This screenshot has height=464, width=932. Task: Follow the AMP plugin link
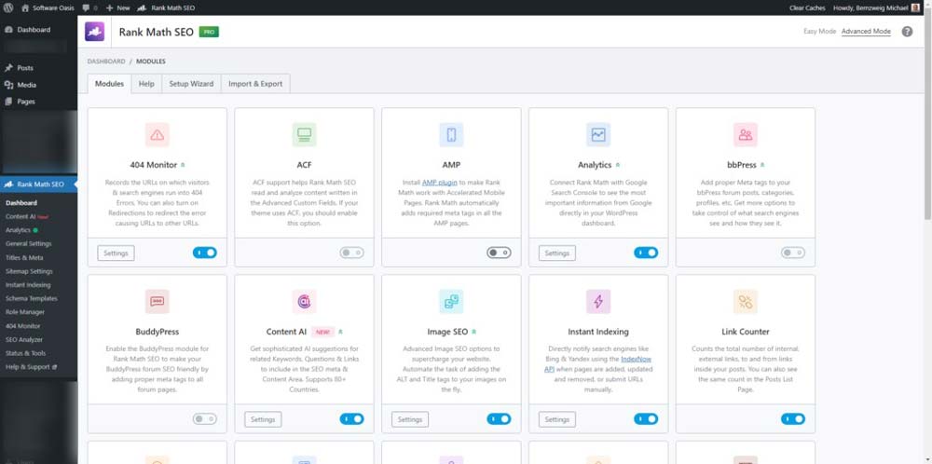click(x=441, y=183)
